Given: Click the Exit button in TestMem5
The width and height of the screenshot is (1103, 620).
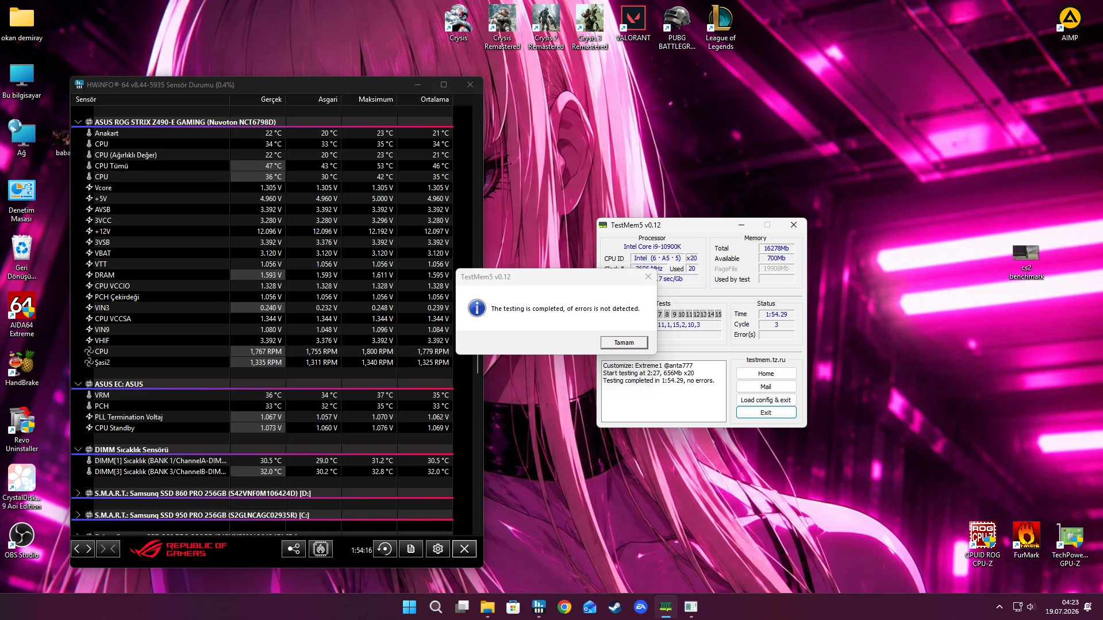Looking at the screenshot, I should click(x=766, y=413).
